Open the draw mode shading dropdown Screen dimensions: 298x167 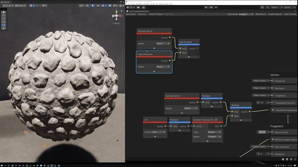(x=81, y=6)
